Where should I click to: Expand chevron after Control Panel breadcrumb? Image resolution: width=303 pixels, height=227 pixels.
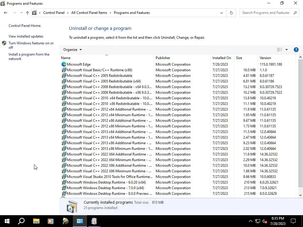[x=68, y=13]
